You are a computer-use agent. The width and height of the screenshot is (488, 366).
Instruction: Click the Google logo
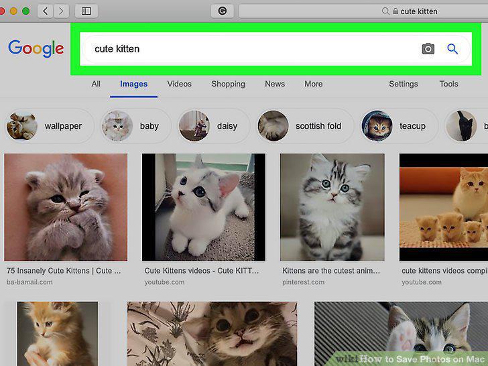[x=36, y=48]
